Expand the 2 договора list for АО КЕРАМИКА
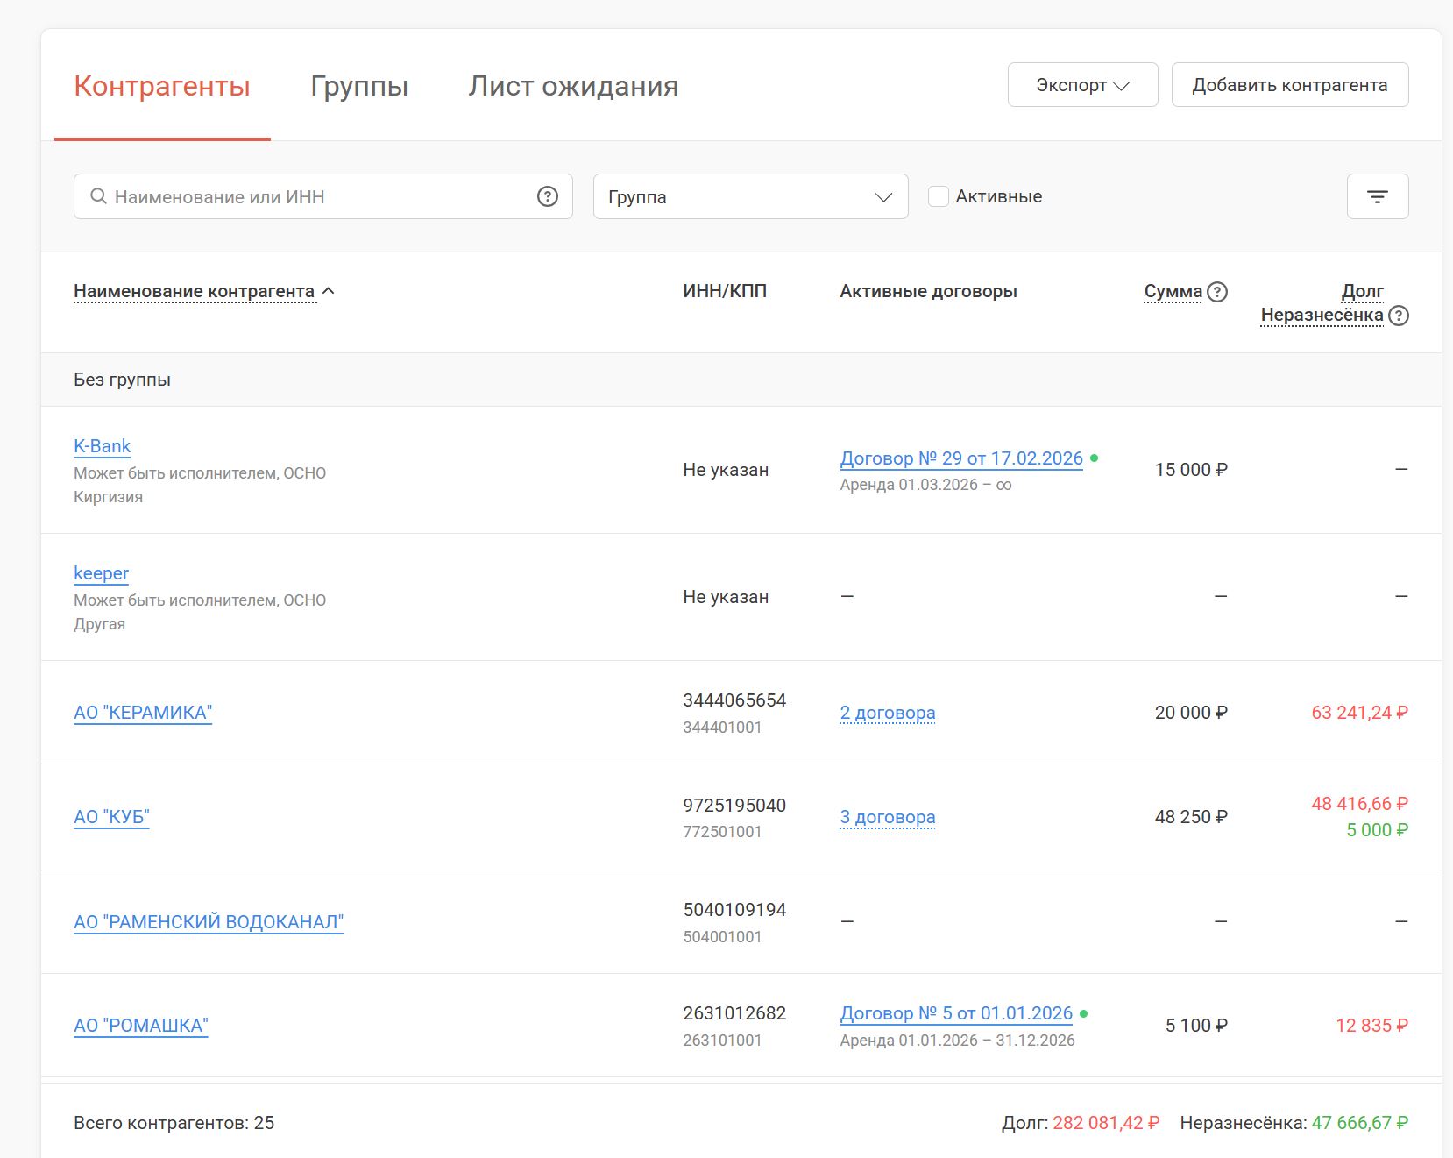The image size is (1453, 1158). [x=887, y=713]
